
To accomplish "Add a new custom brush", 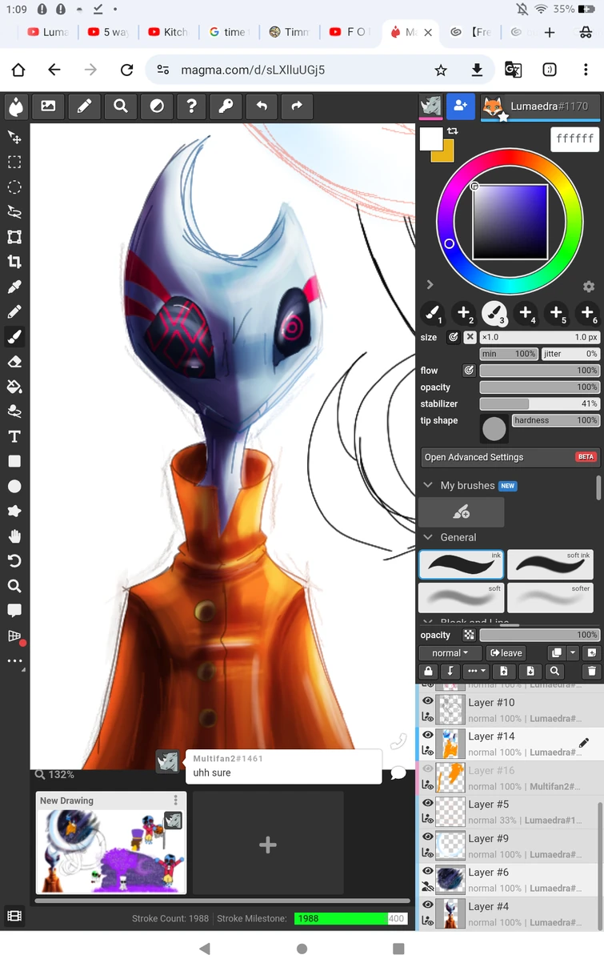I will point(461,512).
